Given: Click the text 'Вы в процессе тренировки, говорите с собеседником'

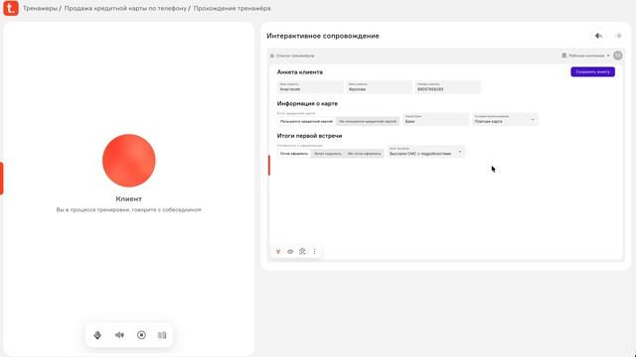Looking at the screenshot, I should coord(128,209).
